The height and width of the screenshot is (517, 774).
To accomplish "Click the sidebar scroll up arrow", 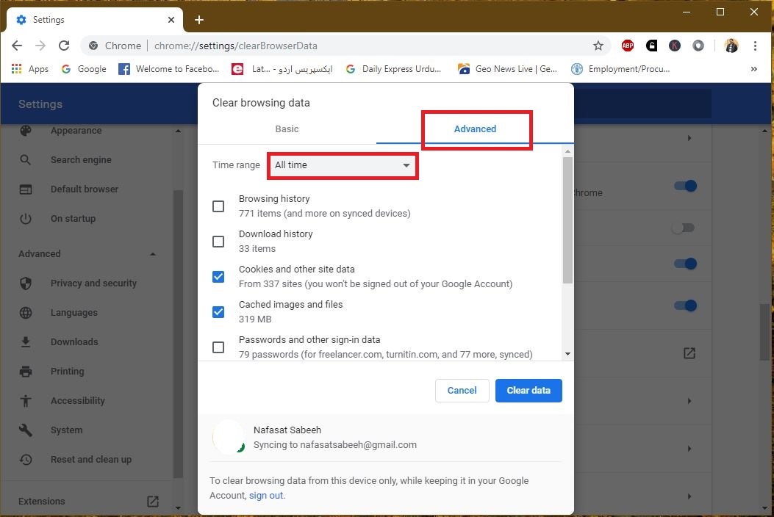I will pyautogui.click(x=178, y=131).
